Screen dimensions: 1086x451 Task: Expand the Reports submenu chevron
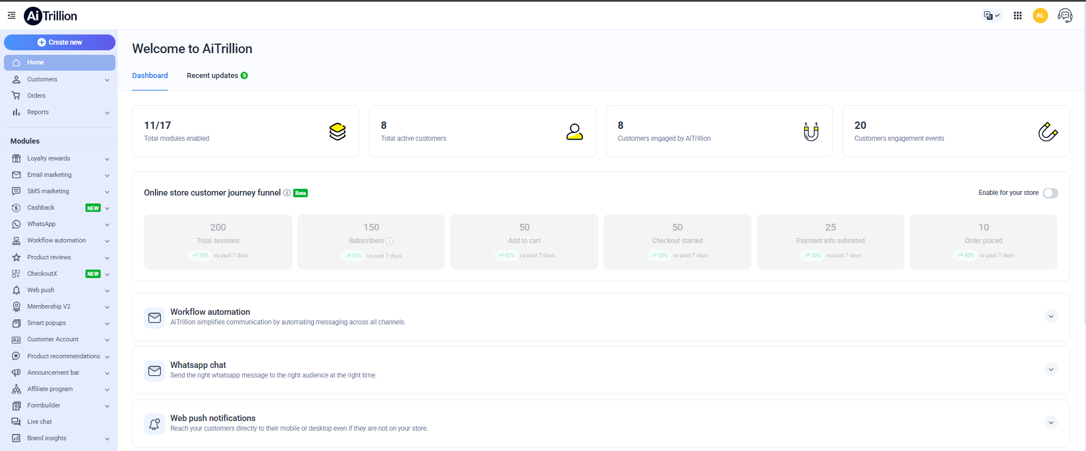pos(107,113)
